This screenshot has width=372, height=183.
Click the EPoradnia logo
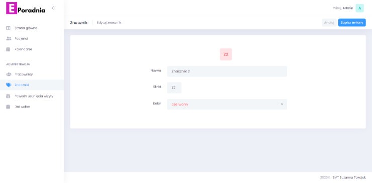click(x=26, y=8)
